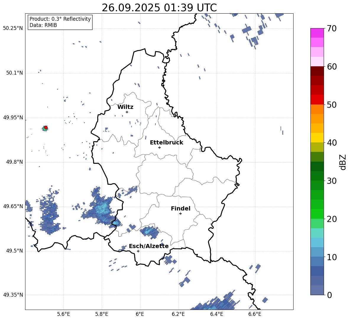Viewport: 350px width, 320px height.
Task: Click the Ettelbruck location cross marker
Action: click(x=159, y=147)
